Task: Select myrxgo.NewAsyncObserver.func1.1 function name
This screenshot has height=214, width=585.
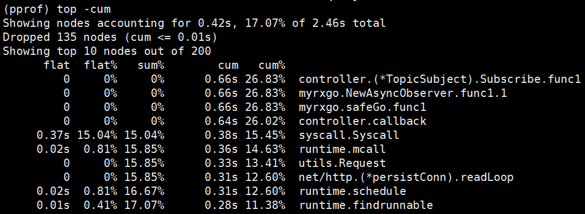Action: (402, 93)
